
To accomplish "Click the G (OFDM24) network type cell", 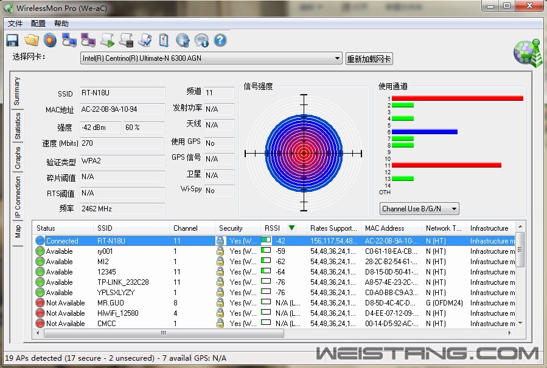I will pyautogui.click(x=444, y=302).
